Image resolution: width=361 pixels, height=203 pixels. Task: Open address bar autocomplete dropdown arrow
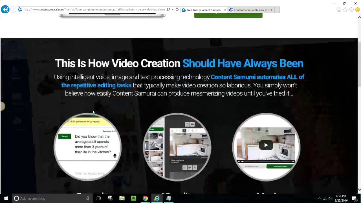point(172,10)
